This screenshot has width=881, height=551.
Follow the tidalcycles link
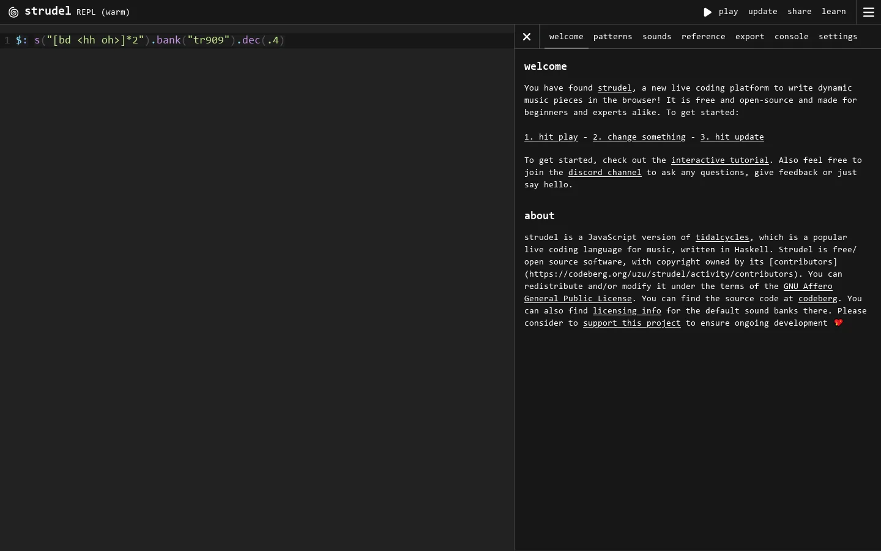point(723,238)
